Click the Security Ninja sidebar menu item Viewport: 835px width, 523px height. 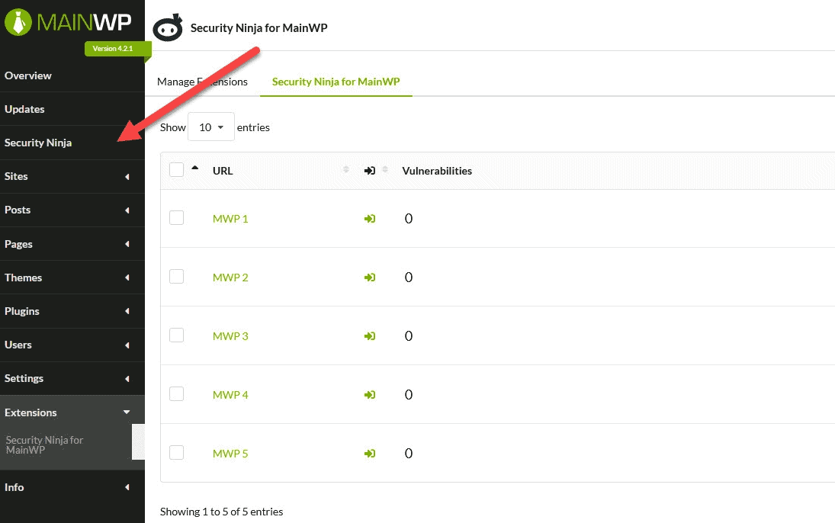pos(38,143)
